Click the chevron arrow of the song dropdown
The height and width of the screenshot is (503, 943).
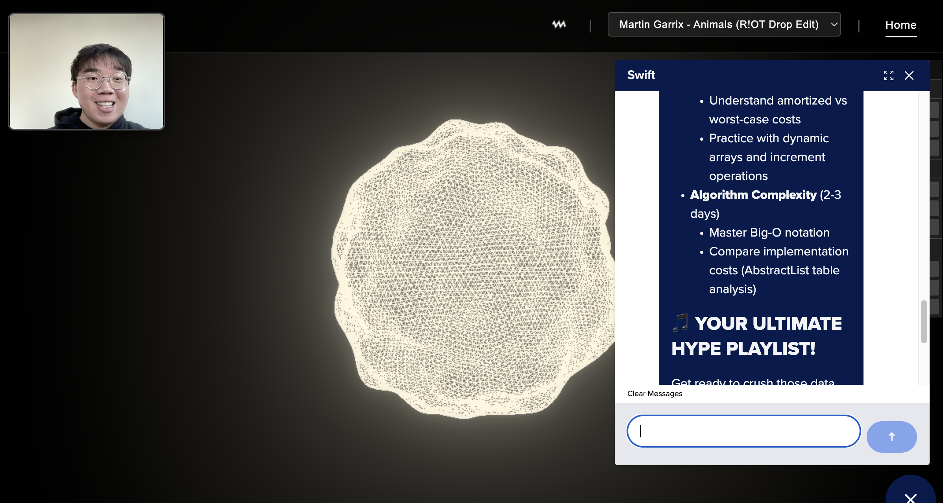coord(834,25)
